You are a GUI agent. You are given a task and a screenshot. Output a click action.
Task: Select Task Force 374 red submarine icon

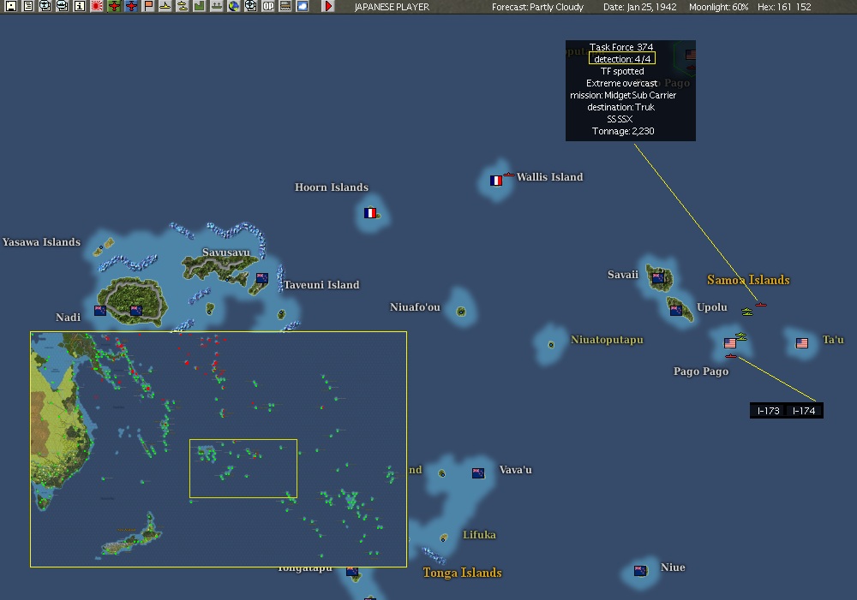761,305
